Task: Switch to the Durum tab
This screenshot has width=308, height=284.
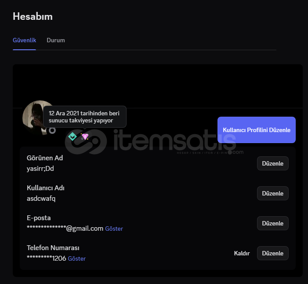Action: click(x=56, y=40)
